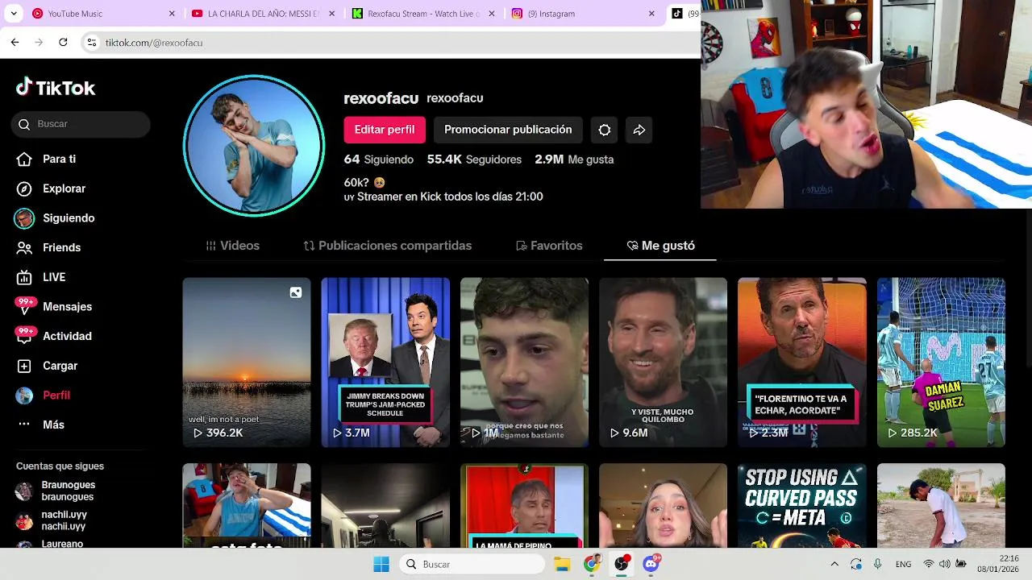The width and height of the screenshot is (1032, 580).
Task: Click Promocionar publicación button
Action: [508, 130]
